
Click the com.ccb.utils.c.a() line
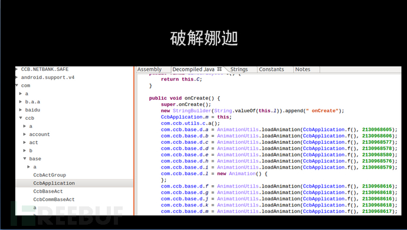(191, 123)
